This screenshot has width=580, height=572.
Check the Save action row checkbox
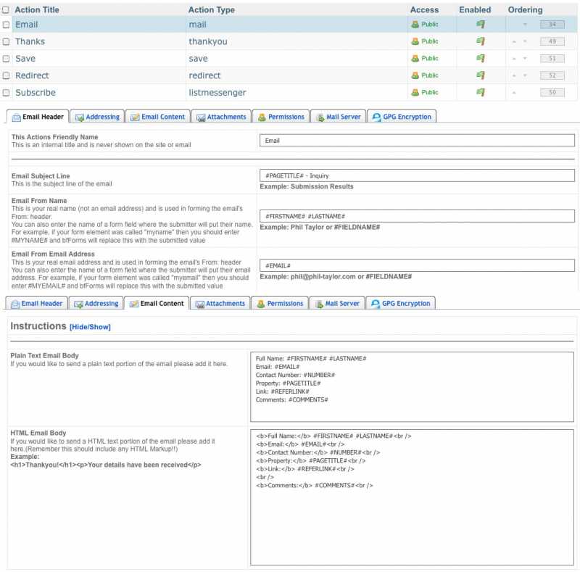6,59
